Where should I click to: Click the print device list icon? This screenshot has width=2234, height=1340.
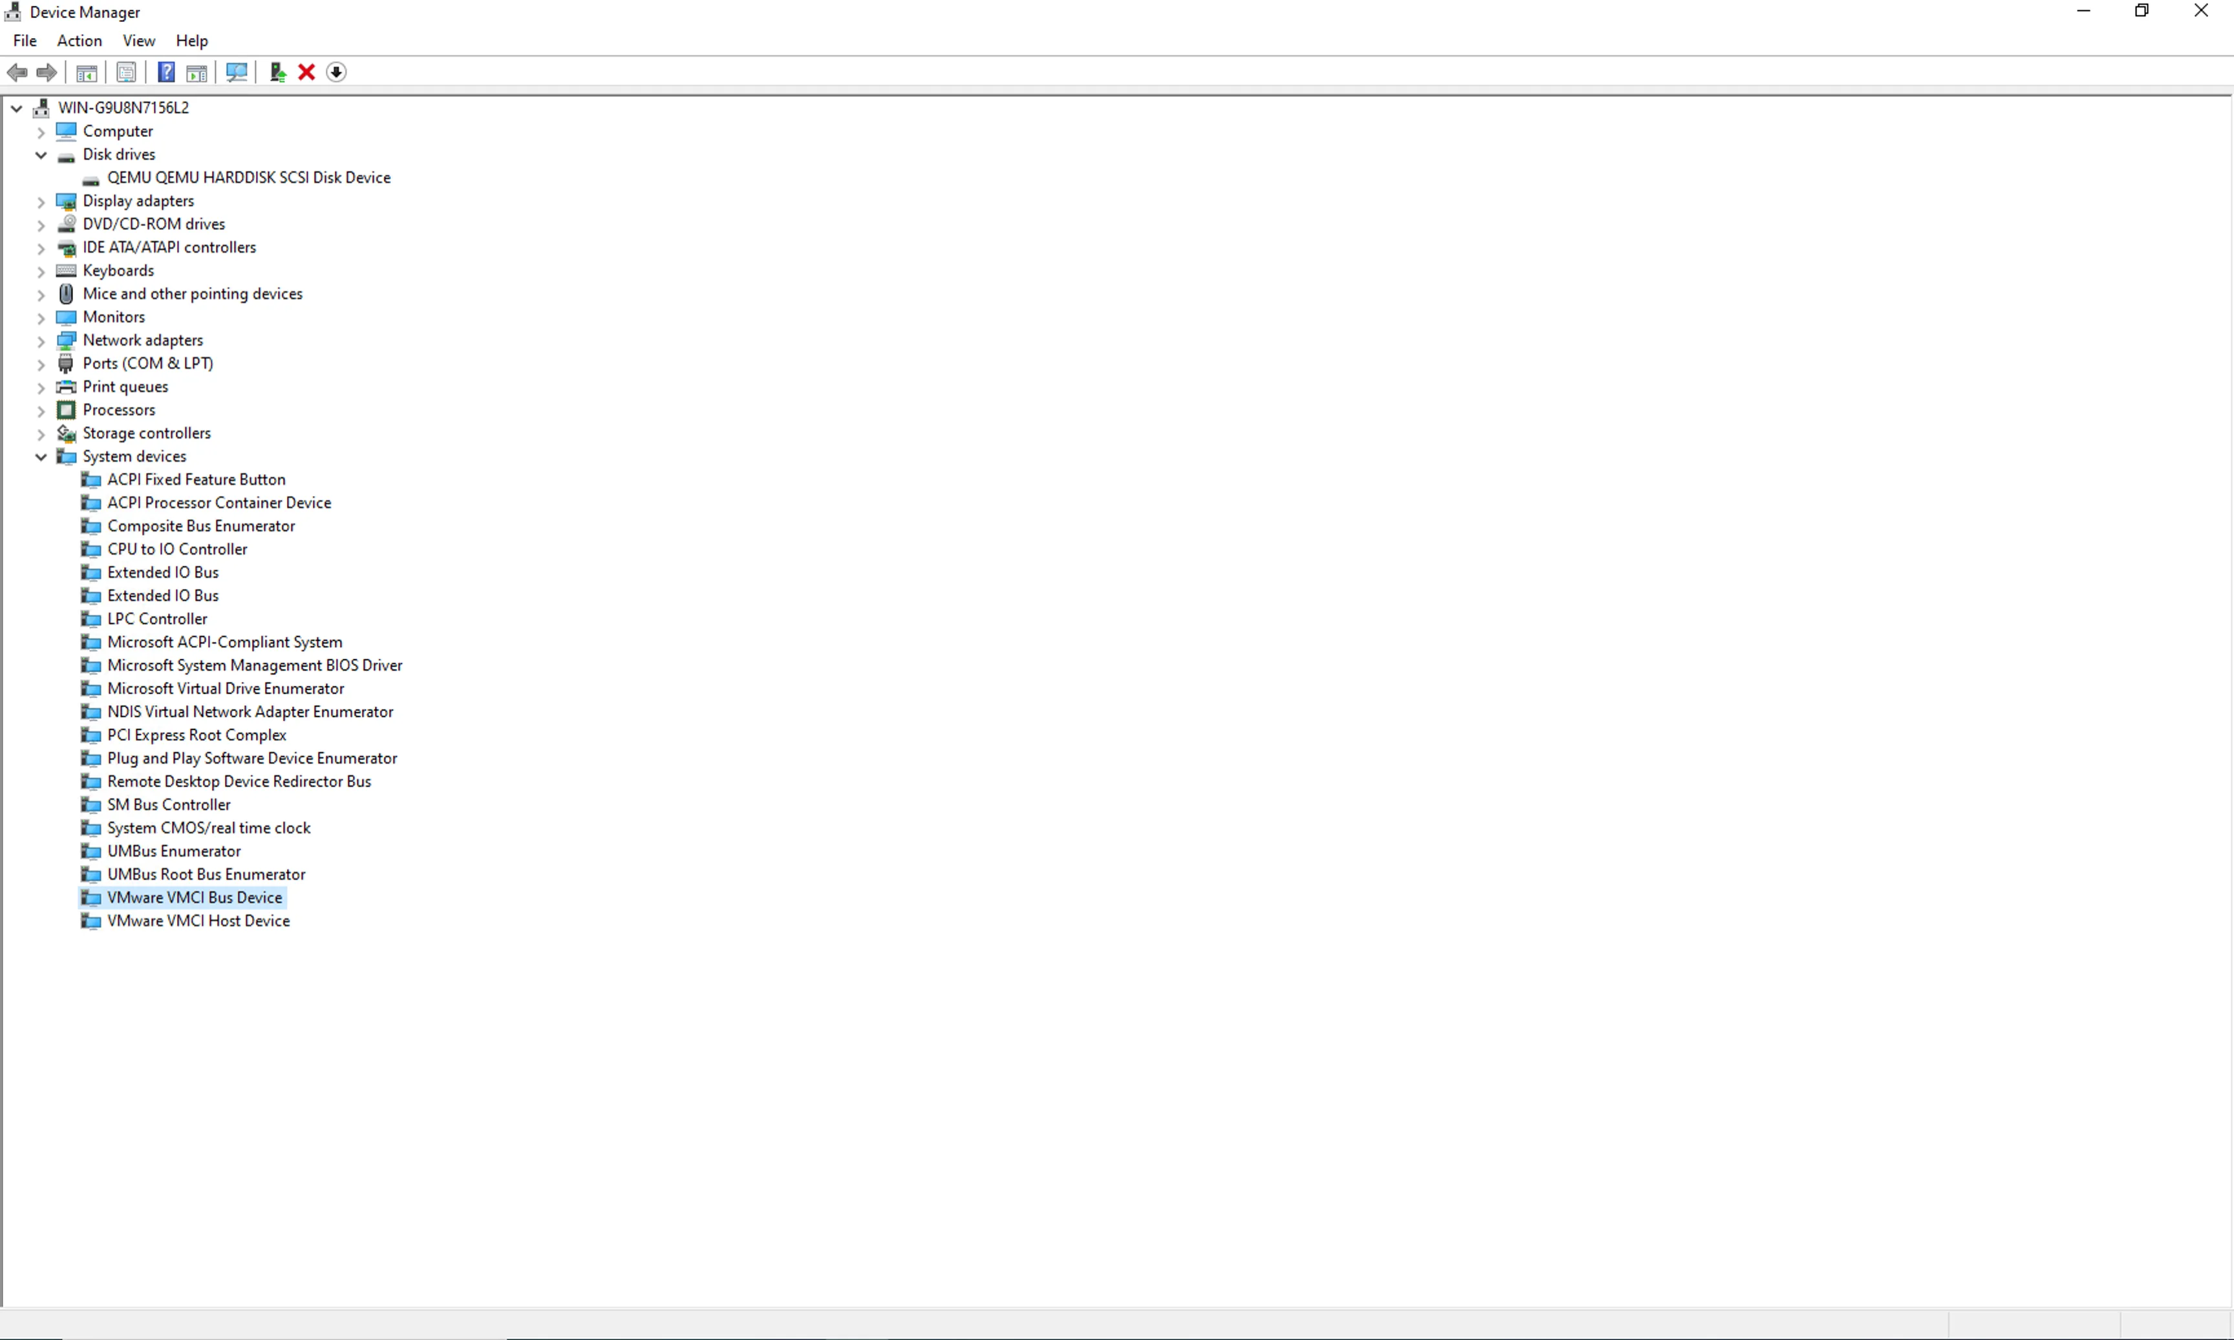[126, 72]
